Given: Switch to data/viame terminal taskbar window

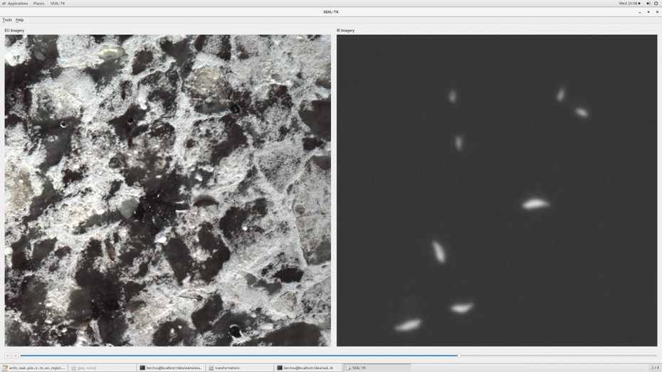Looking at the screenshot, I should pos(172,368).
